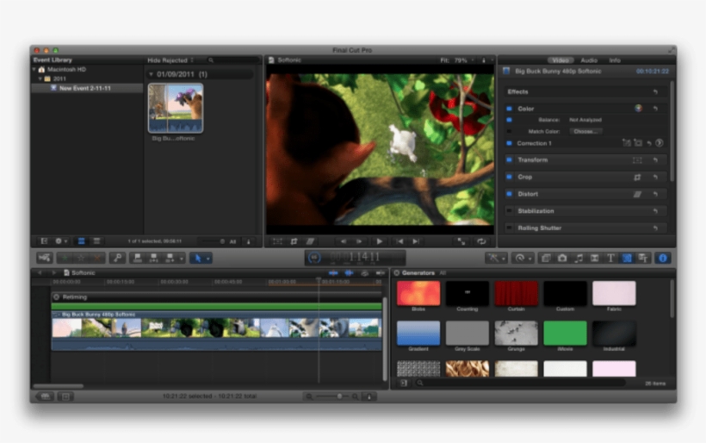Toggle the Distort checkbox in inspector

(509, 194)
